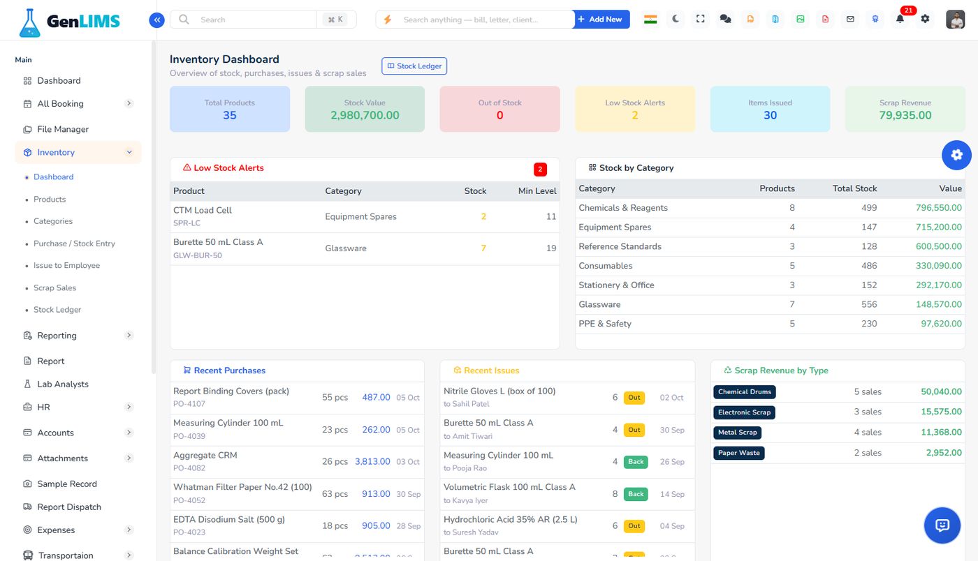Click Out badge on Nitrile Gloves issue
This screenshot has width=978, height=561.
634,398
